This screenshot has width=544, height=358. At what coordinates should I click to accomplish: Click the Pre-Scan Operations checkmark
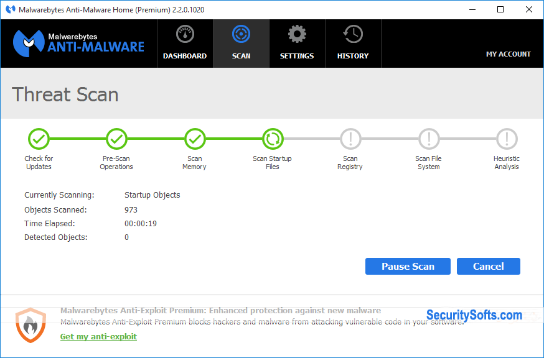116,139
